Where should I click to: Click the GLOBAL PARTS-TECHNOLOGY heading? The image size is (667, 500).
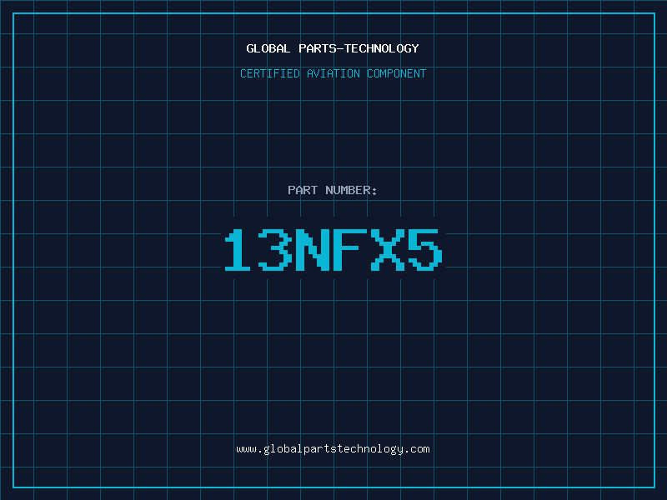(x=333, y=48)
